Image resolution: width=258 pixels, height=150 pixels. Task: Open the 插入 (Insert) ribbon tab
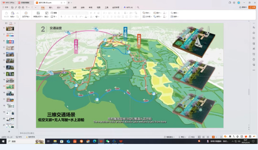51,8
